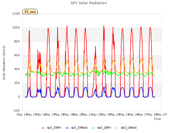
Task: Click the TZ_osu annotation box
Action: click(x=30, y=12)
